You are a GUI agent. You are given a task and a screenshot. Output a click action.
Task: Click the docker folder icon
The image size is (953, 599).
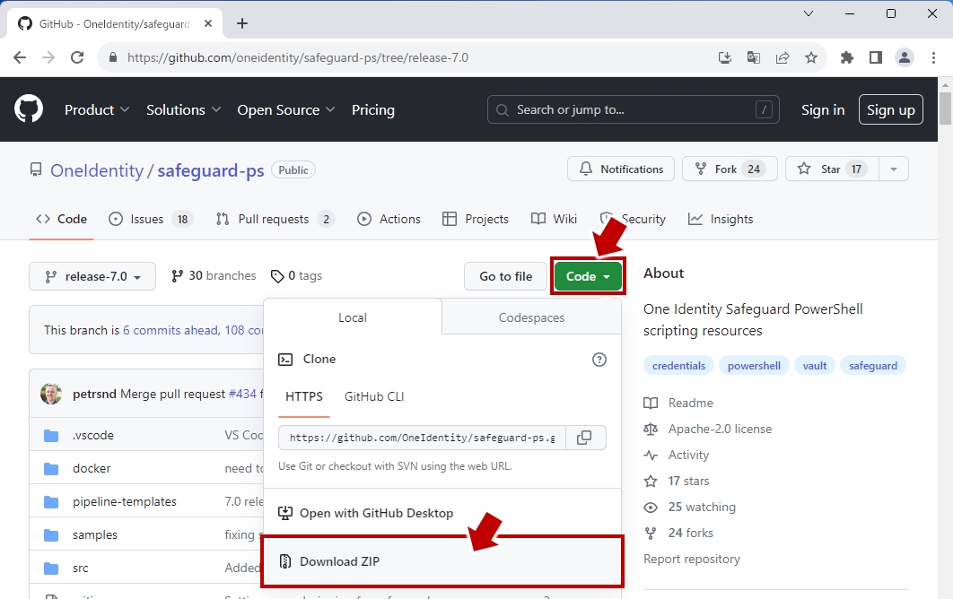coord(51,469)
